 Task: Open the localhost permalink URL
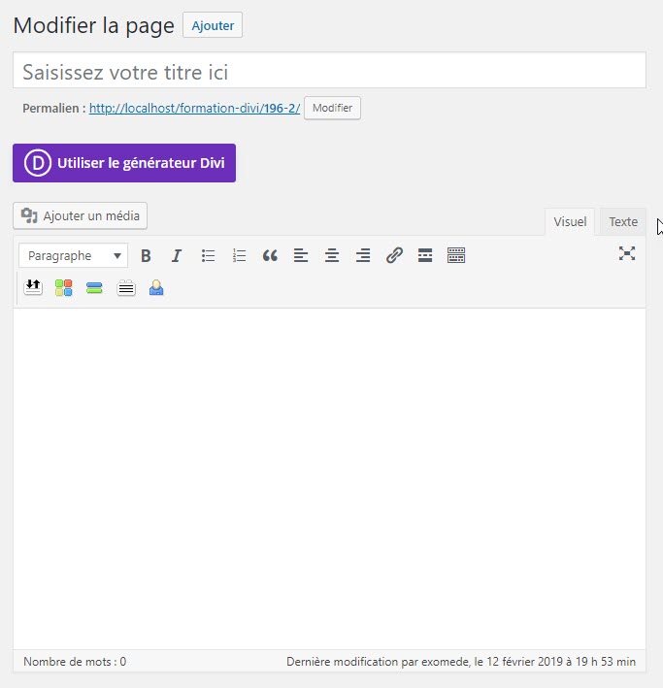(194, 109)
